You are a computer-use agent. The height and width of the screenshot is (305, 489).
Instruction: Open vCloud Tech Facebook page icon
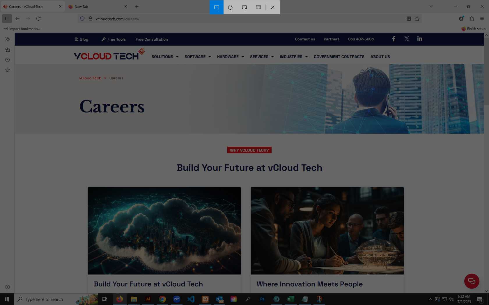(x=394, y=39)
